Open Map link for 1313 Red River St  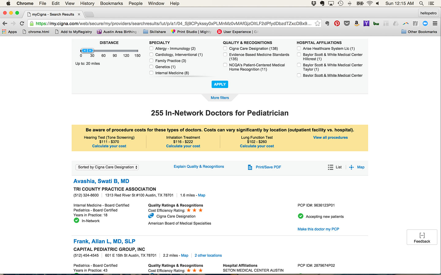point(202,195)
